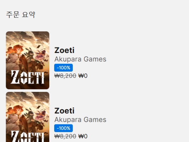Click the second item's ₩0 final price
The width and height of the screenshot is (189, 142).
coord(83,136)
